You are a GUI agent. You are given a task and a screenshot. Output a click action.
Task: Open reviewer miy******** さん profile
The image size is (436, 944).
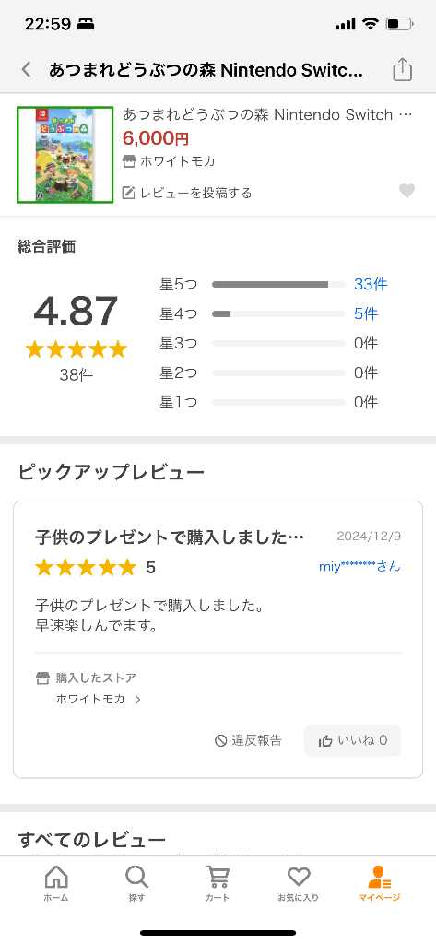click(359, 567)
